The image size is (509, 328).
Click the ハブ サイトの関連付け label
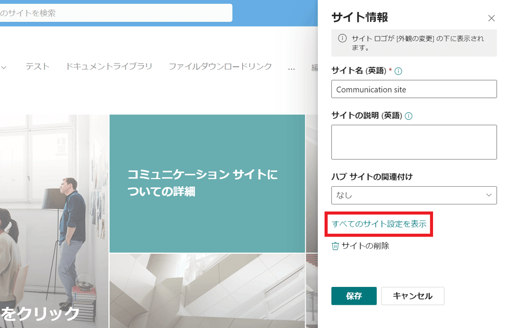[372, 176]
